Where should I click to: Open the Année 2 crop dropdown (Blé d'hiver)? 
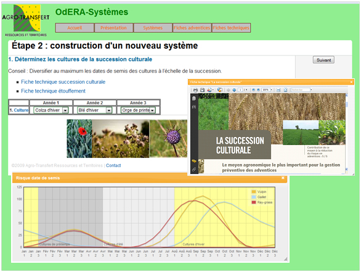click(95, 110)
